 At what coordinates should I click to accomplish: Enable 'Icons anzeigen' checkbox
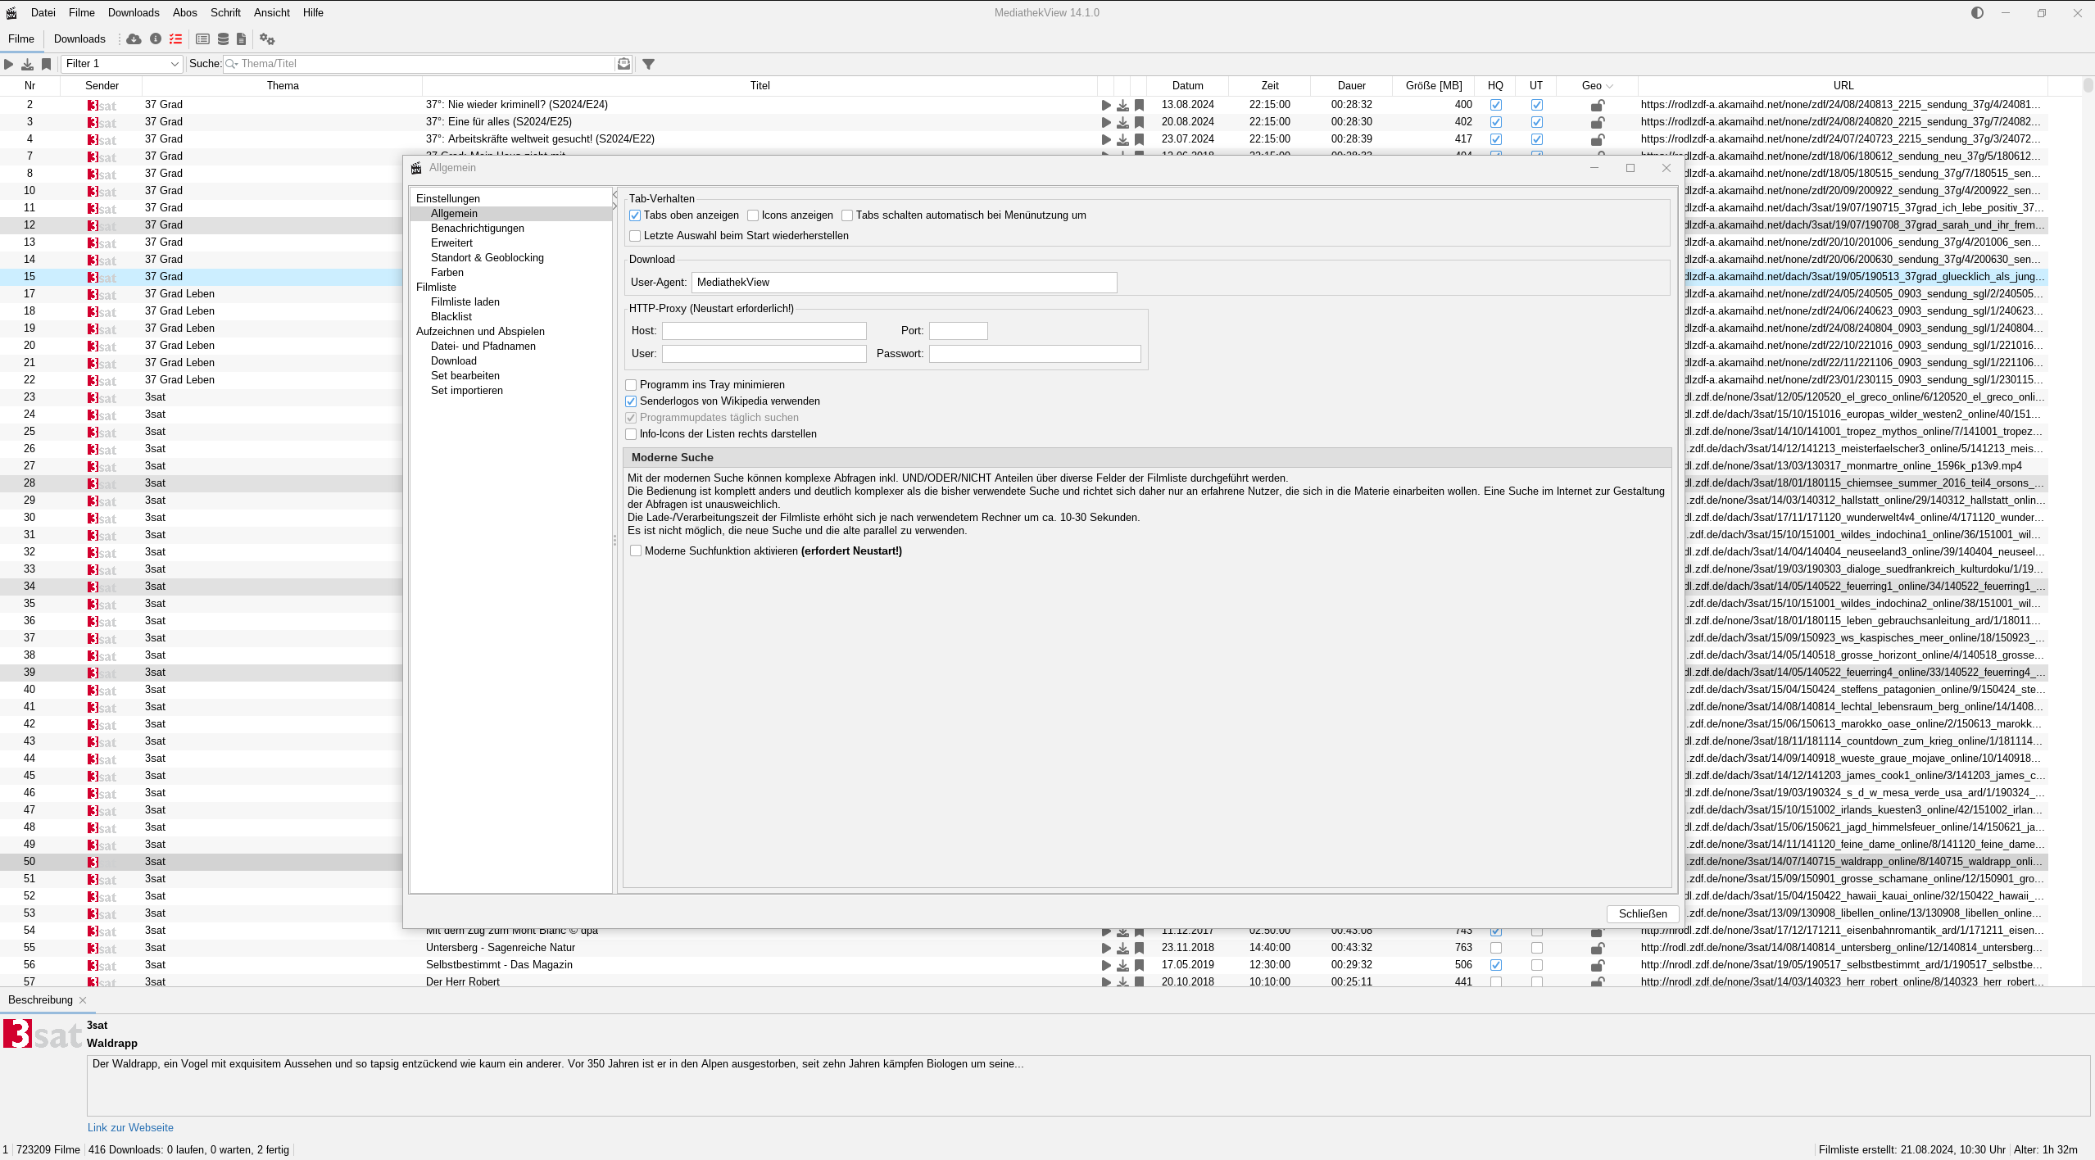(x=753, y=215)
